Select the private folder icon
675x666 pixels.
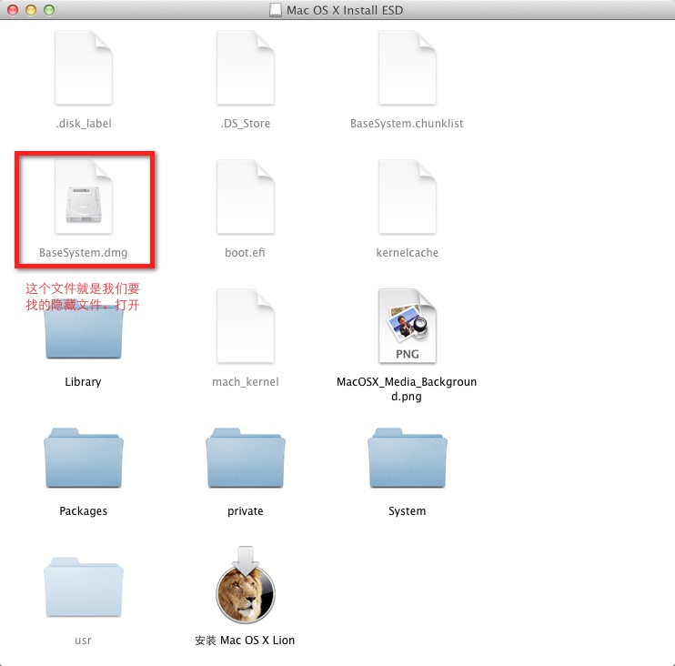click(246, 458)
